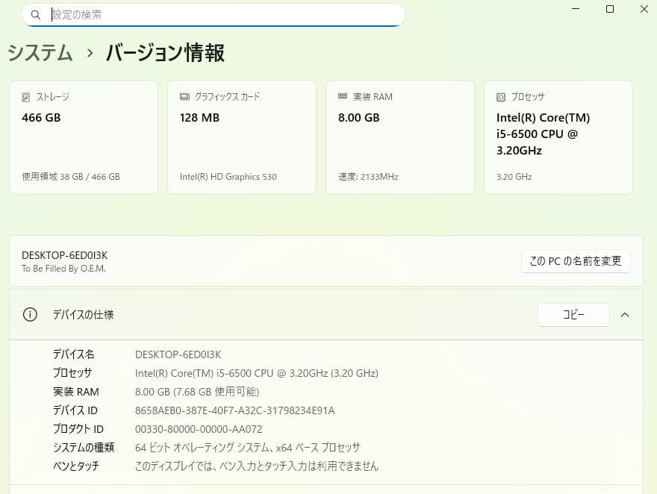Click the minimize window icon
The width and height of the screenshot is (657, 494).
[576, 9]
